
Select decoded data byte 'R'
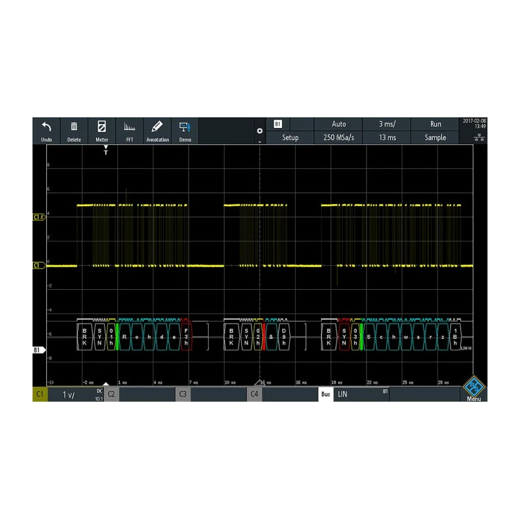tap(124, 337)
